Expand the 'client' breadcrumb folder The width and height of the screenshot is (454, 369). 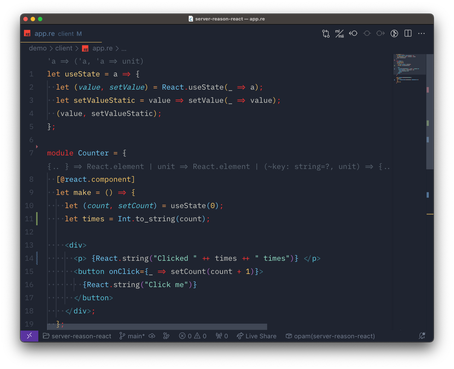click(x=64, y=48)
